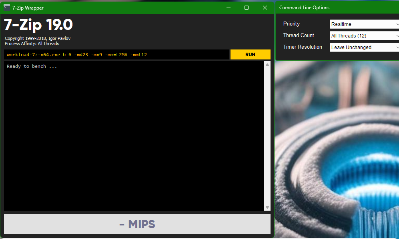
Task: Open the Priority dropdown set to Realtime
Action: [x=364, y=24]
